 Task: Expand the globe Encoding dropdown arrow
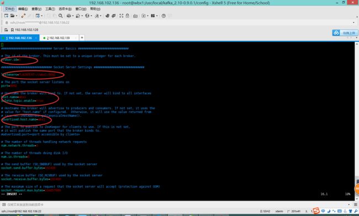(91, 16)
